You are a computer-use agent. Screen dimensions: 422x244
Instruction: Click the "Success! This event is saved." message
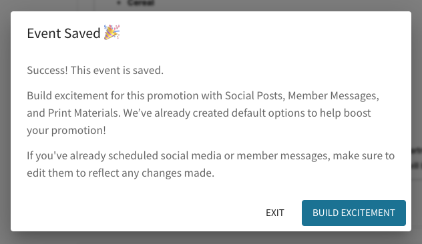pyautogui.click(x=95, y=71)
